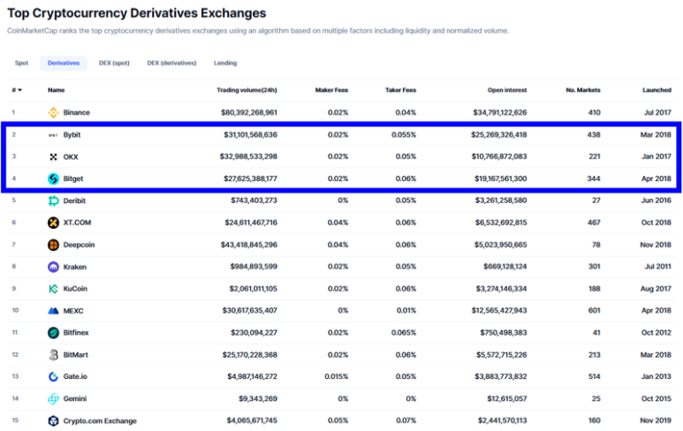Click the Bitget logo icon
The width and height of the screenshot is (683, 431).
tap(53, 179)
